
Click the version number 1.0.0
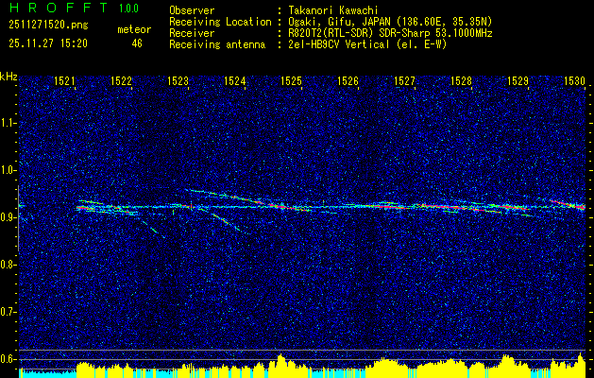[128, 9]
